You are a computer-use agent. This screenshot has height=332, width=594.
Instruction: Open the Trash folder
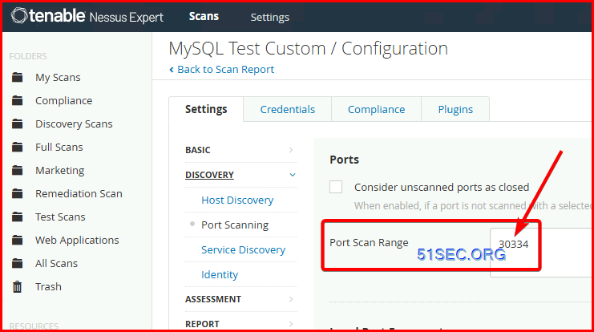pos(48,286)
